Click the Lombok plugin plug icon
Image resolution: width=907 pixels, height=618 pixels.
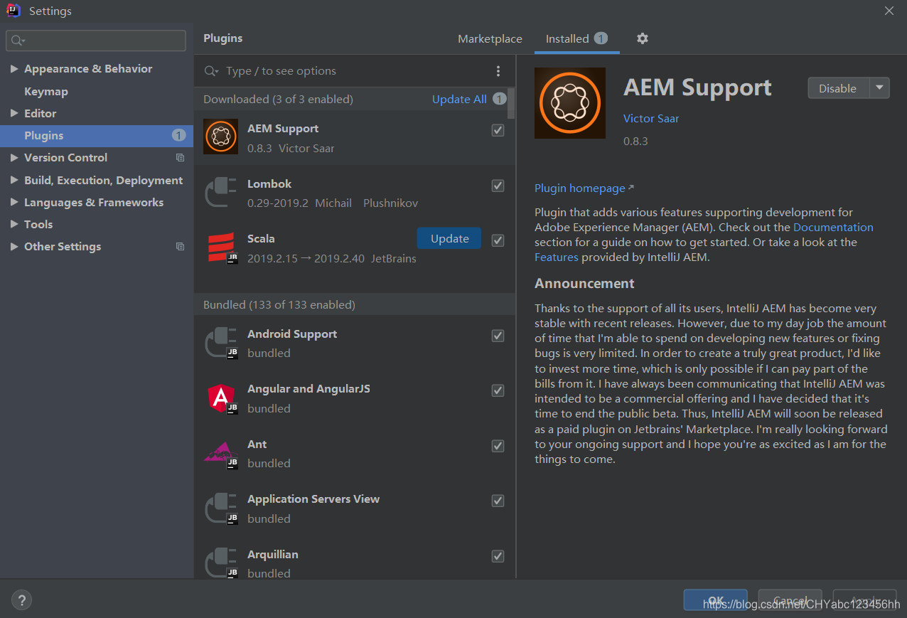point(221,192)
